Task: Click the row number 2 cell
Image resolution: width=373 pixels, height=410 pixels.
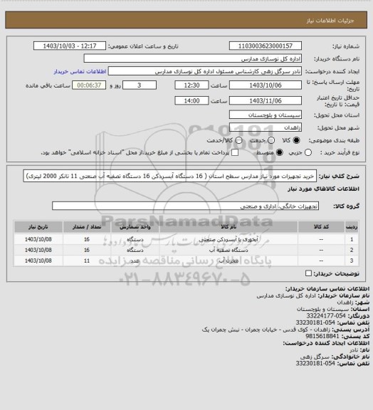Action: (x=352, y=250)
